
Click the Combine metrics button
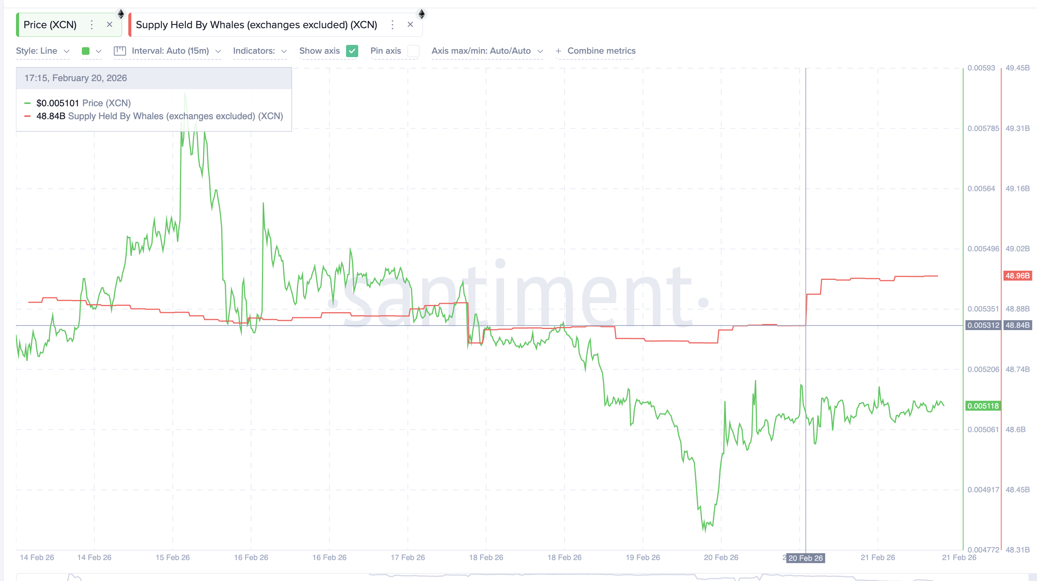click(596, 51)
